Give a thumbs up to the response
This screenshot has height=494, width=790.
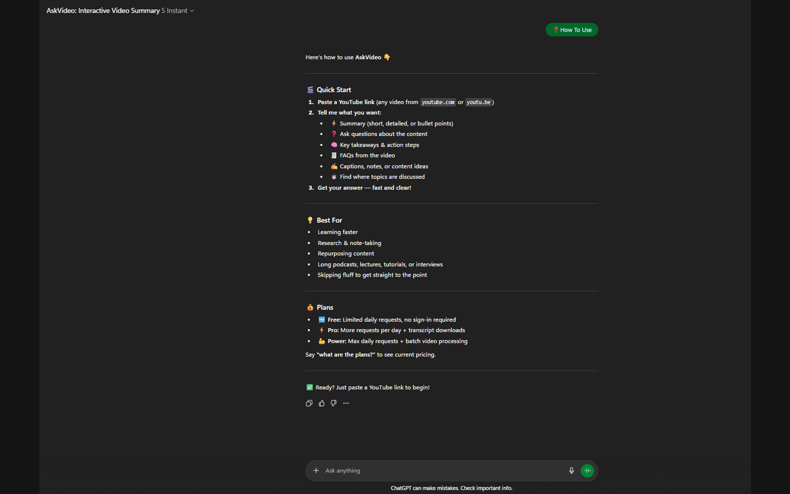tap(321, 403)
